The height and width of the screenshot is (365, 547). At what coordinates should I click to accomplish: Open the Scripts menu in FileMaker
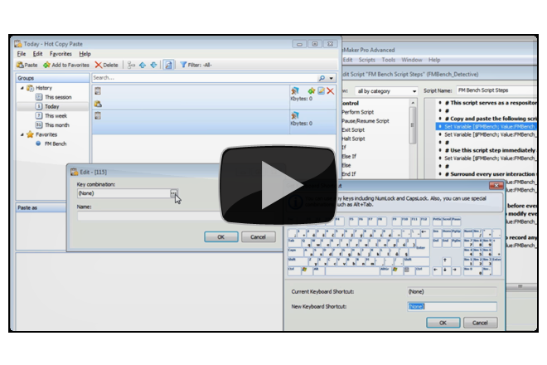pyautogui.click(x=367, y=60)
